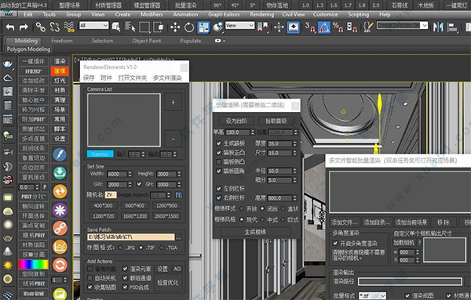Image resolution: width=471 pixels, height=300 pixels.
Task: Click the Undo arrow icon
Action: pyautogui.click(x=10, y=27)
